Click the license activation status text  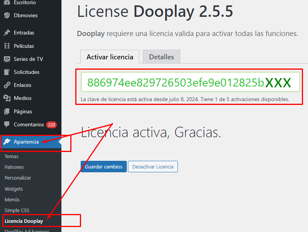click(185, 99)
